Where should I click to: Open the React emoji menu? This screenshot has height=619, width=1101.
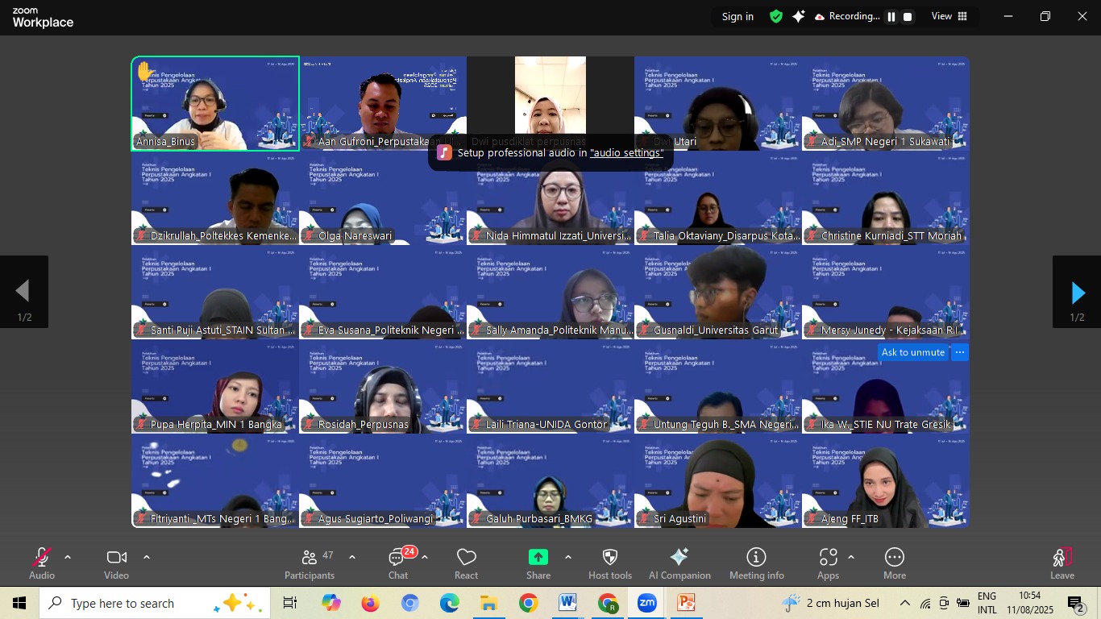tap(466, 563)
